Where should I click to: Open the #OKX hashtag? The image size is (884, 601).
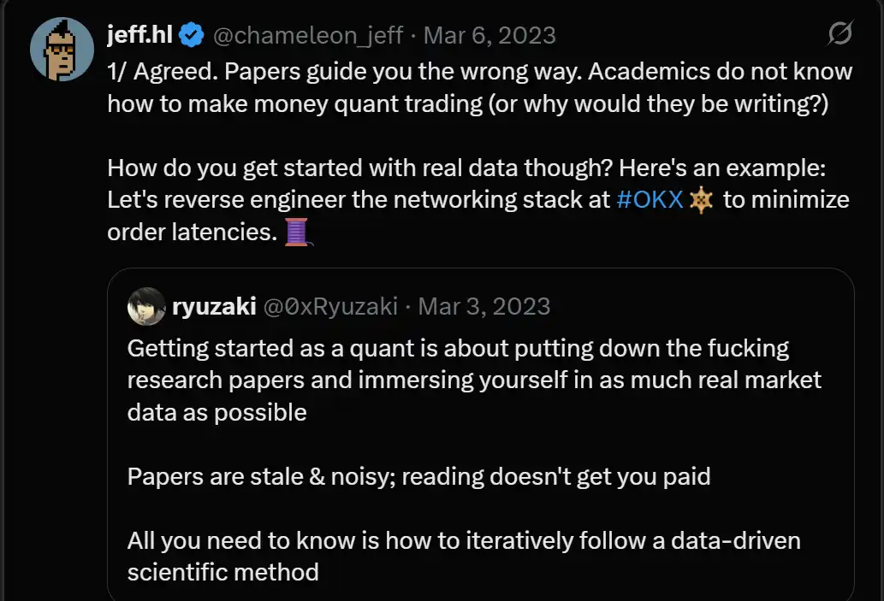[650, 200]
